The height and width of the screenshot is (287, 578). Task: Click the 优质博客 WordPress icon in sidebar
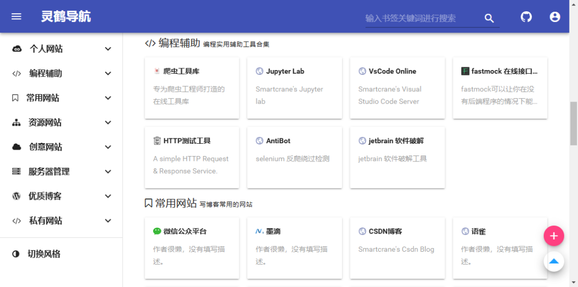[x=16, y=197]
